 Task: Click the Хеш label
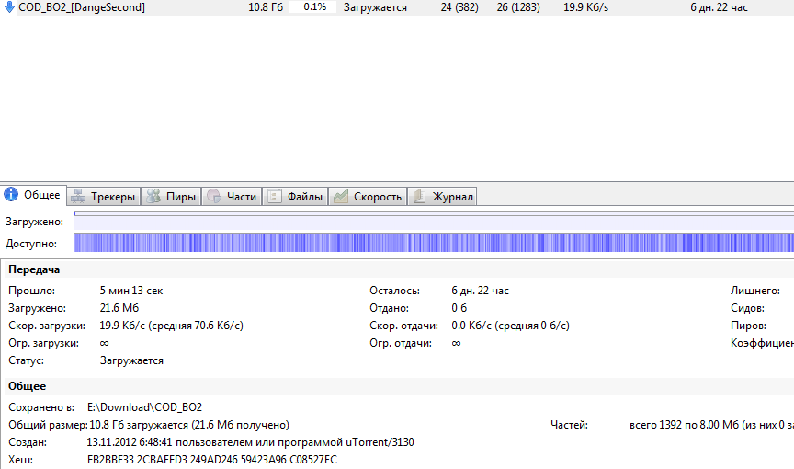point(21,460)
